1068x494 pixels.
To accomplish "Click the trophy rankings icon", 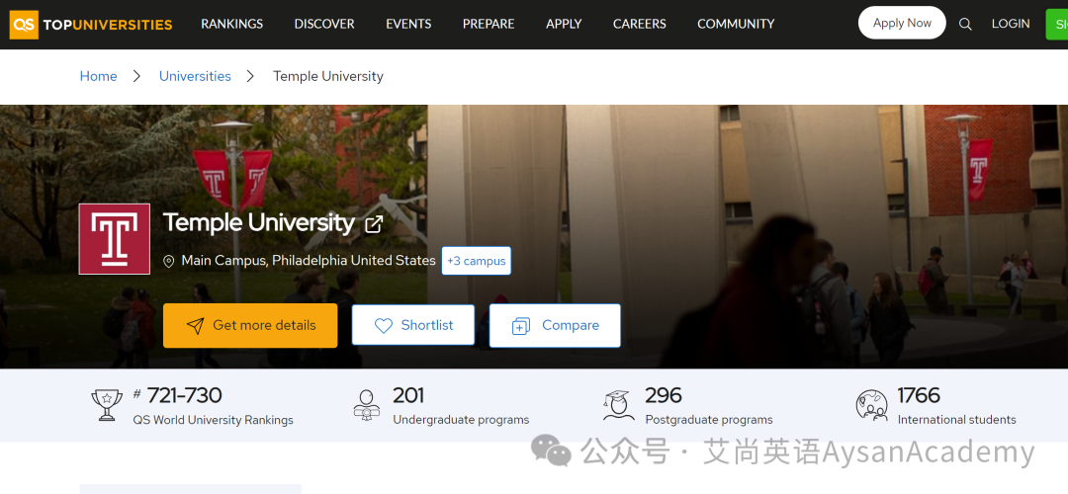I will point(107,405).
